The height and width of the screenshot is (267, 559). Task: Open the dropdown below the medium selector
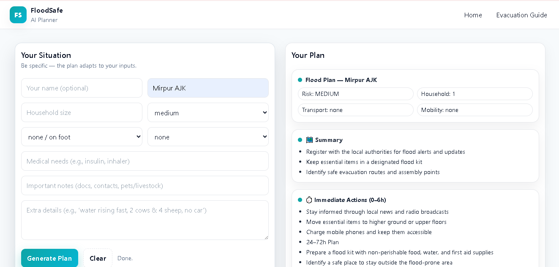click(x=208, y=137)
